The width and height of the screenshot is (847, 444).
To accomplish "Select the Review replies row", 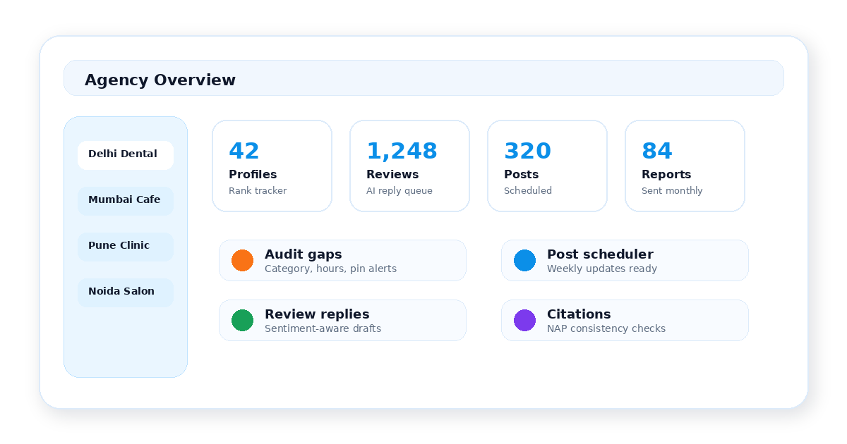I will tap(342, 320).
